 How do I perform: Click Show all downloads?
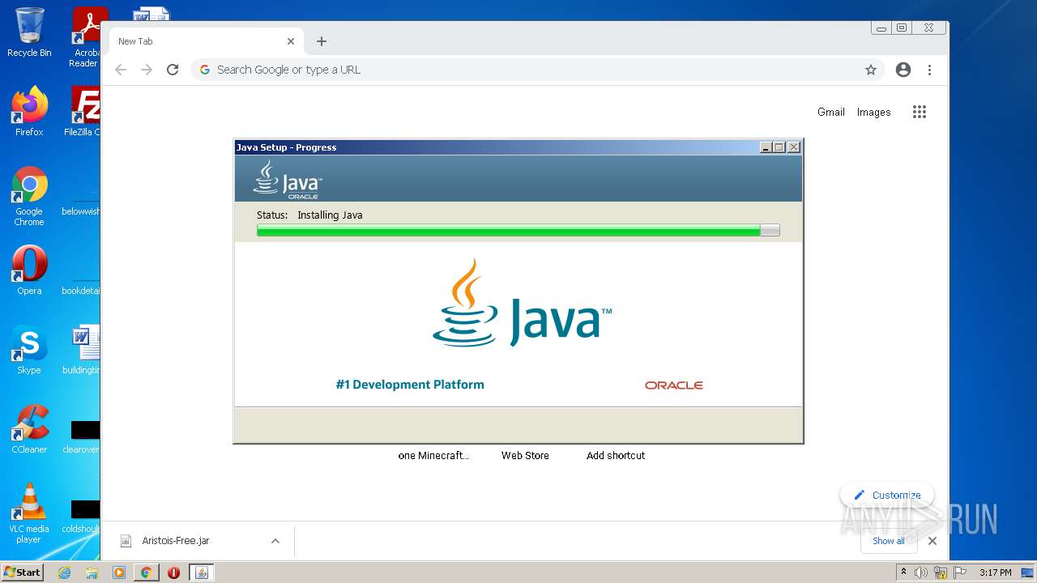pyautogui.click(x=888, y=541)
